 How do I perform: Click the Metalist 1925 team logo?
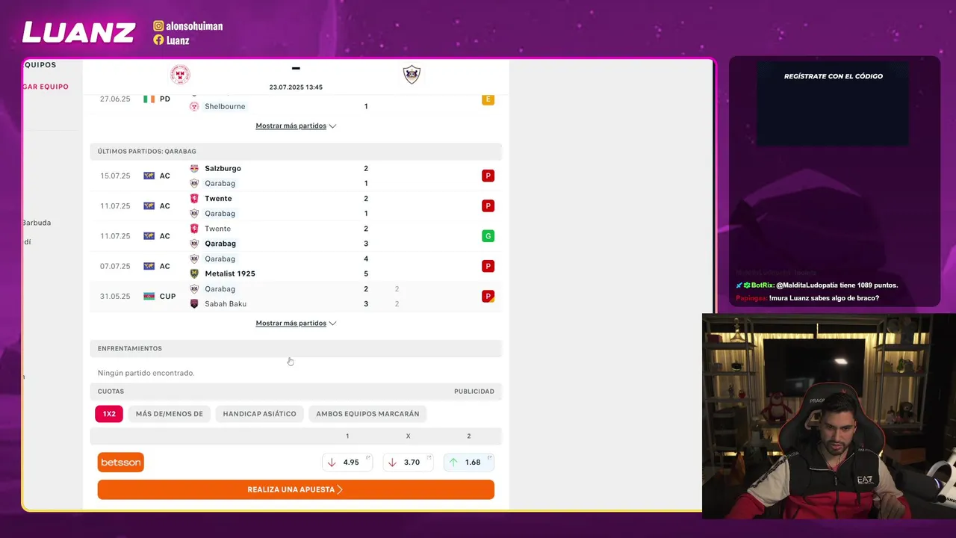tap(194, 273)
